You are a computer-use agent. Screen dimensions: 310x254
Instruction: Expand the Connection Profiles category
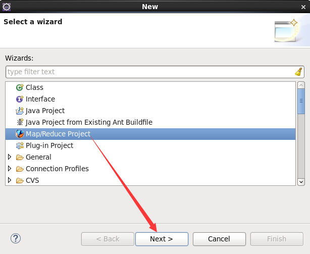pos(9,169)
